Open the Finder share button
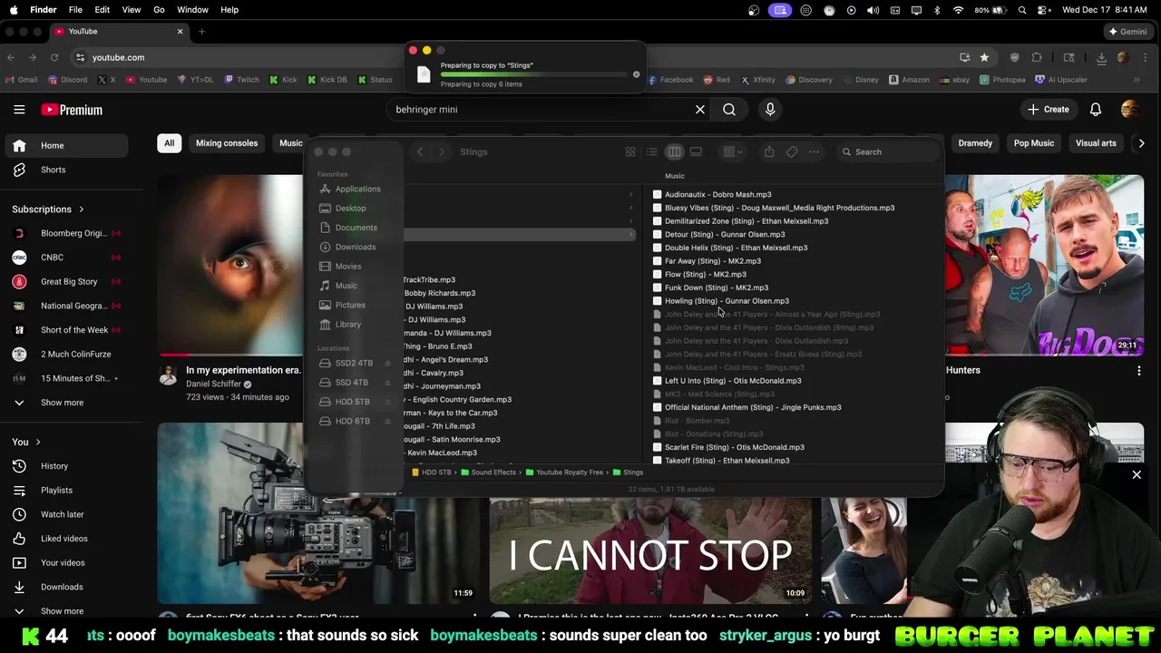Image resolution: width=1161 pixels, height=653 pixels. 769,151
